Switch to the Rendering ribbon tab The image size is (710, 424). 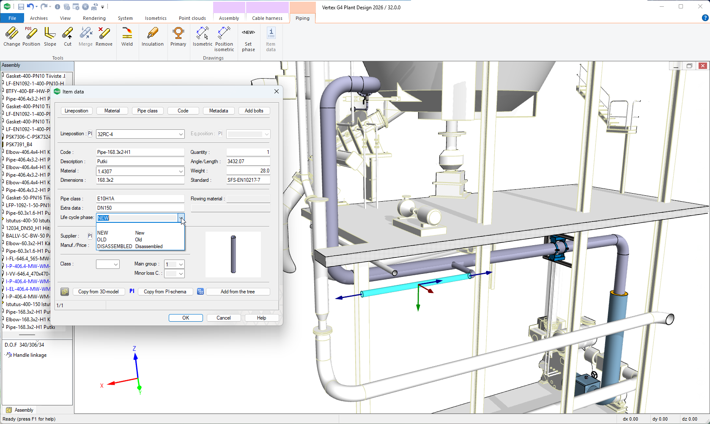coord(94,18)
